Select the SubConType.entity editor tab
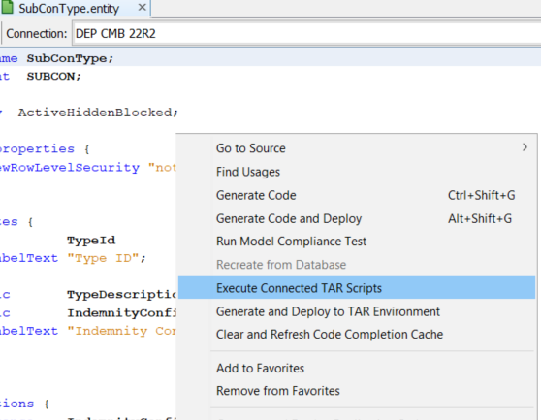 pos(75,9)
